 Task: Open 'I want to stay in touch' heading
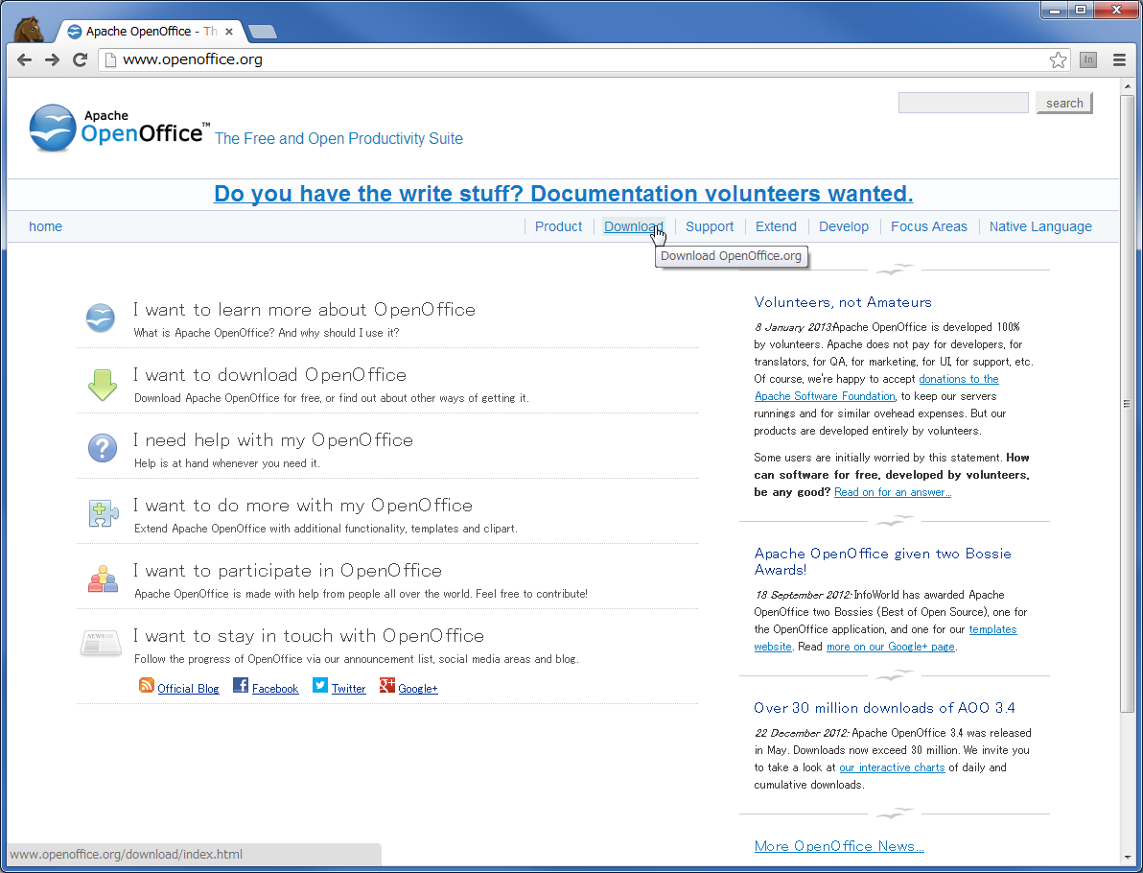click(x=309, y=636)
